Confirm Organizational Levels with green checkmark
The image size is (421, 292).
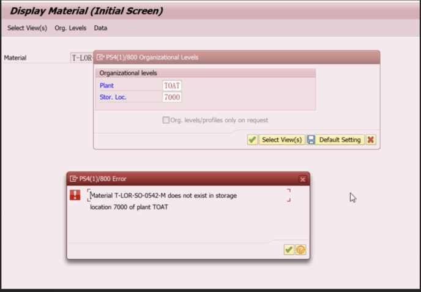click(252, 140)
